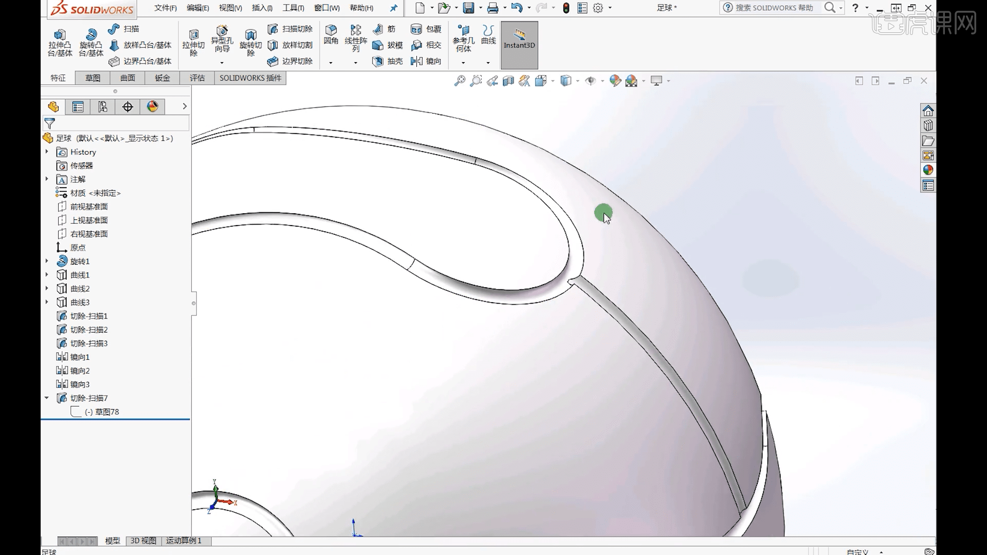Select the Extruded Cut tool (拉伸切除)

tap(193, 43)
